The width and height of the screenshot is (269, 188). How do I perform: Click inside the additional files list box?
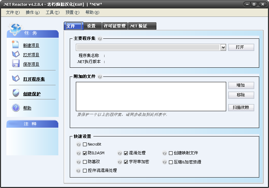151,96
